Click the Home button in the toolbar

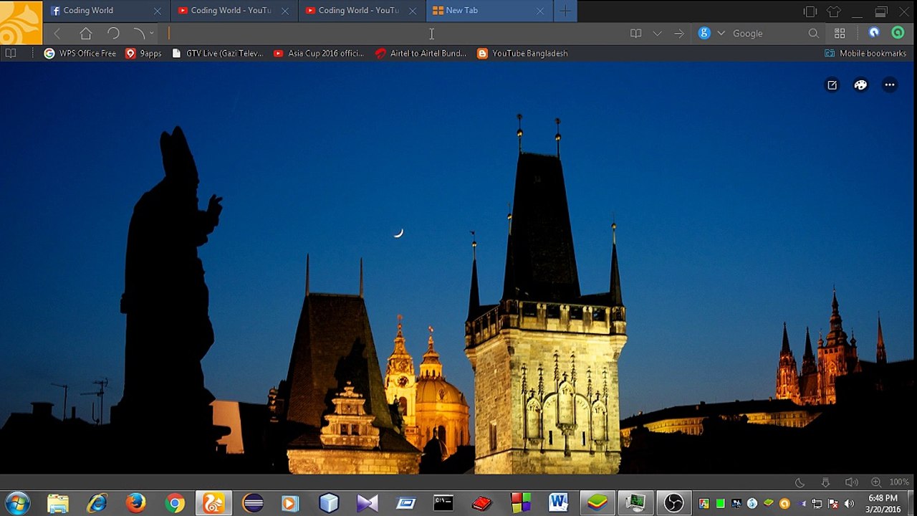click(86, 33)
